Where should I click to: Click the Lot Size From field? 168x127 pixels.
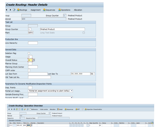pyautogui.click(x=38, y=74)
